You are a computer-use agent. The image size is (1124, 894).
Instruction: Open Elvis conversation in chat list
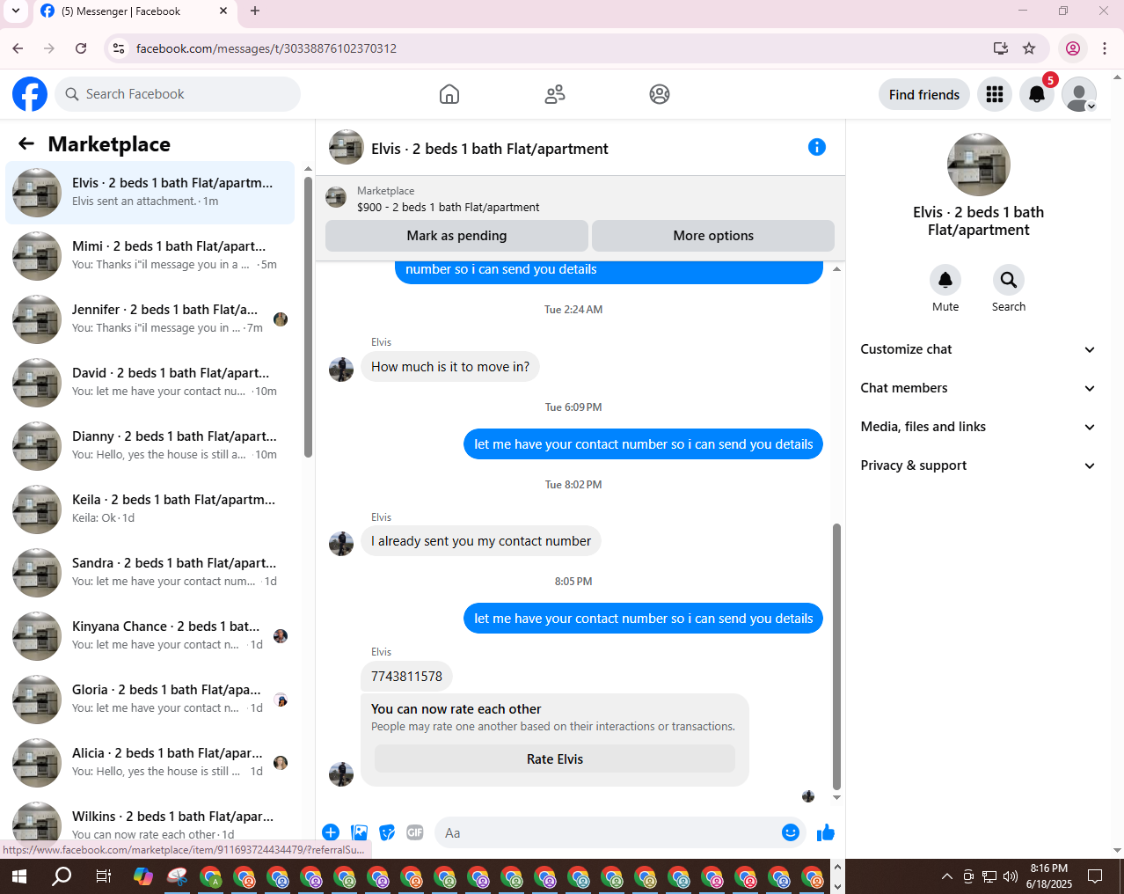tap(150, 193)
